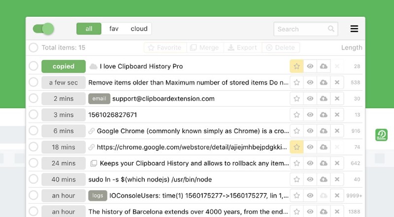Image resolution: width=394 pixels, height=217 pixels.
Task: Click the search magnifier icon
Action: (331, 29)
